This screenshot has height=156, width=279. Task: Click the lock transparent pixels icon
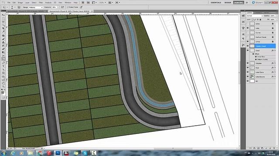tap(252, 19)
